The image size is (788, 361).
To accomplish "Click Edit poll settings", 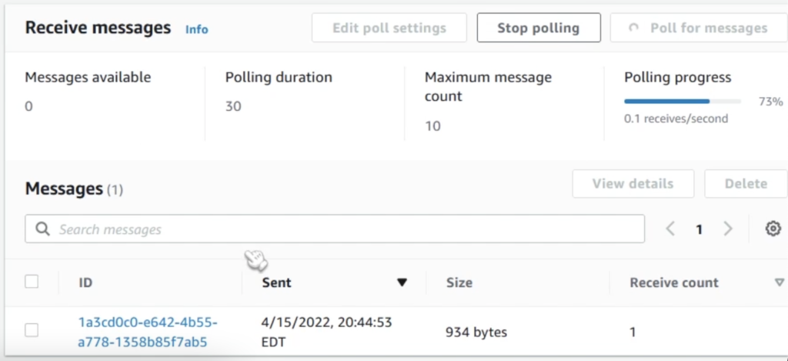I will point(389,28).
